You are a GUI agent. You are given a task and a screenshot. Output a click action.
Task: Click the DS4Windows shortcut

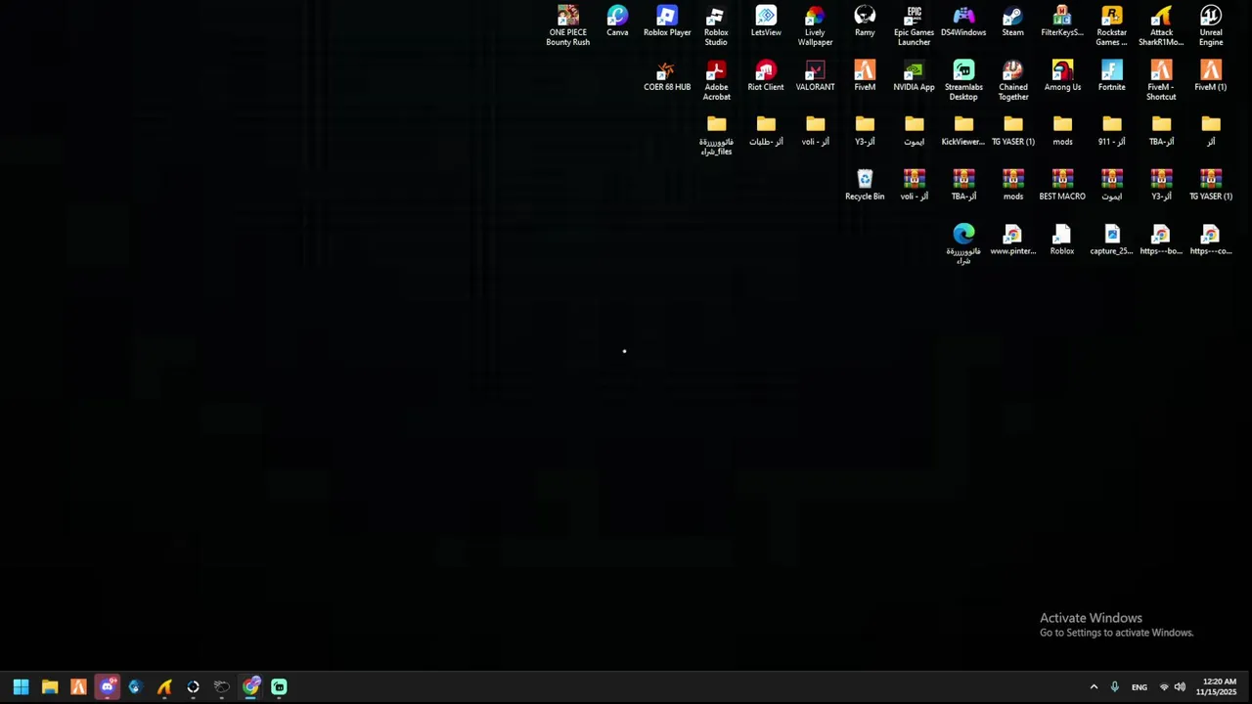pos(963,22)
